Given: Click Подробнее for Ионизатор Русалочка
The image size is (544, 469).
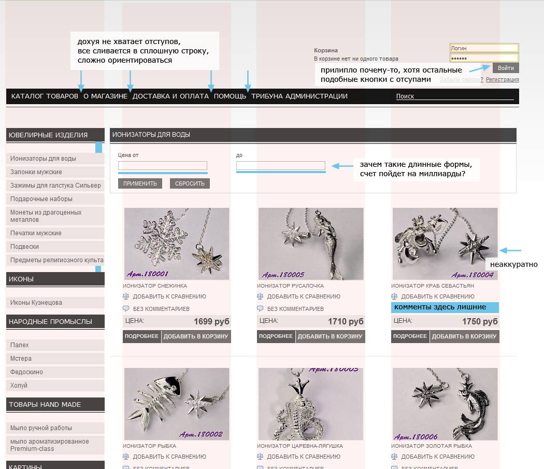Looking at the screenshot, I should [276, 336].
